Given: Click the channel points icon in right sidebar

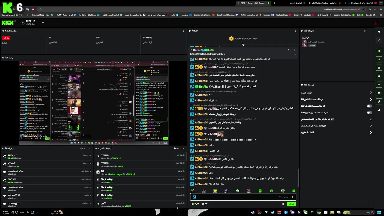Looking at the screenshot, I should (x=379, y=110).
